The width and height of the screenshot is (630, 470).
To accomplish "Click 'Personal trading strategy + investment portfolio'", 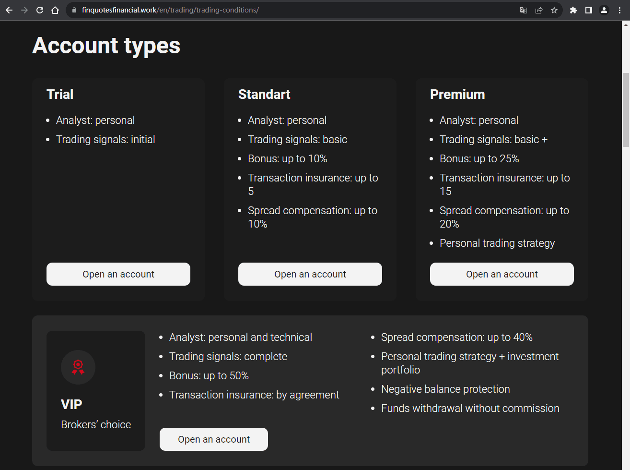I will [x=470, y=363].
